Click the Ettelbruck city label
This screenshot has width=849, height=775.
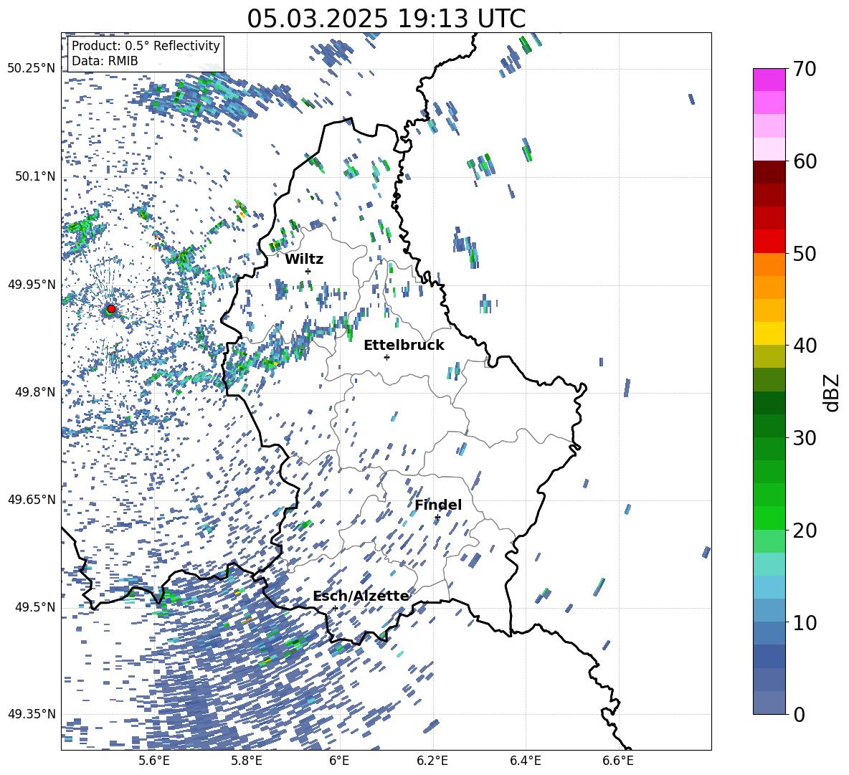404,346
